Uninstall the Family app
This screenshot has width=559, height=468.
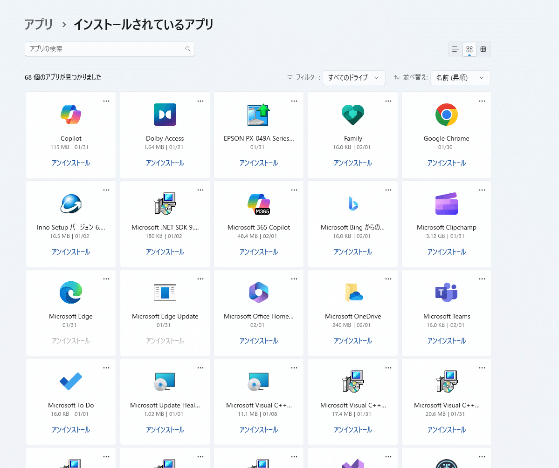click(x=352, y=163)
